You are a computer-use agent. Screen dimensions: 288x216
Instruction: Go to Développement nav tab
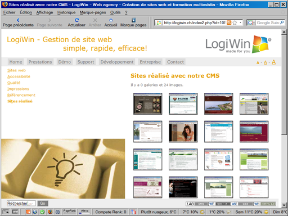point(117,62)
